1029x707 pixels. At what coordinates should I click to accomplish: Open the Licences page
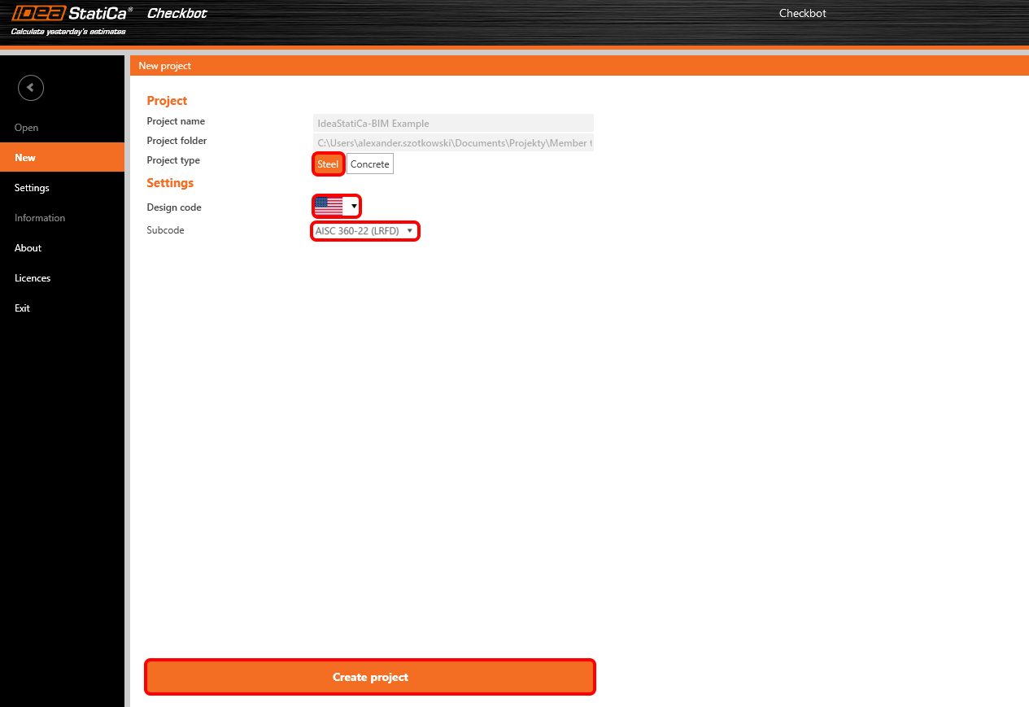tap(33, 277)
